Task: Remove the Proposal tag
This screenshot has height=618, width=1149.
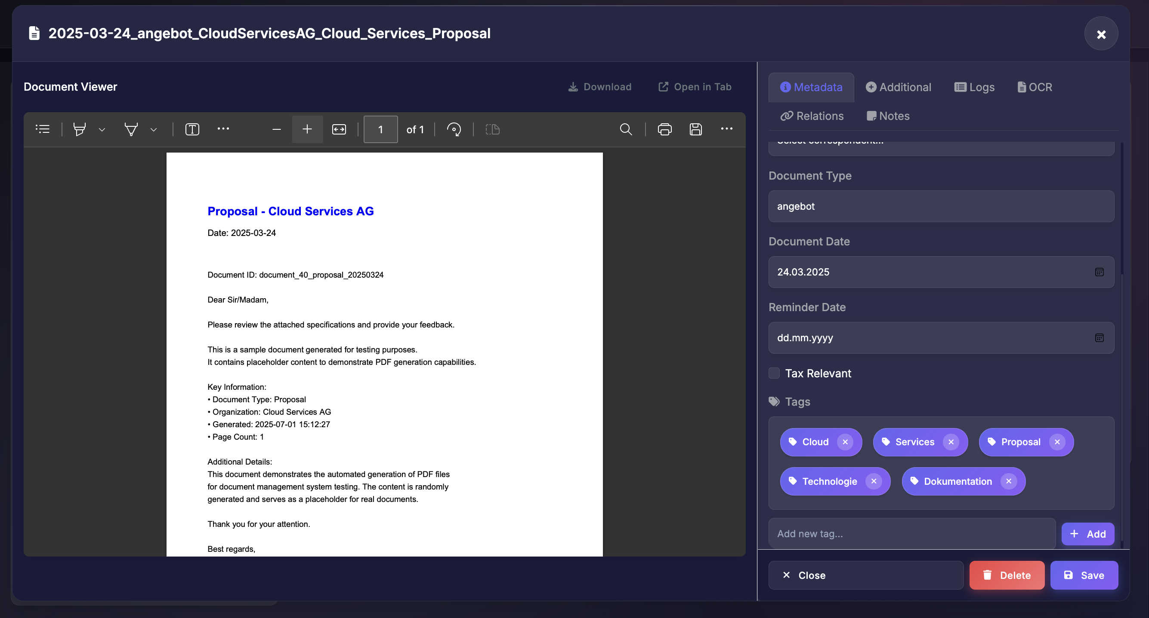Action: (1056, 442)
